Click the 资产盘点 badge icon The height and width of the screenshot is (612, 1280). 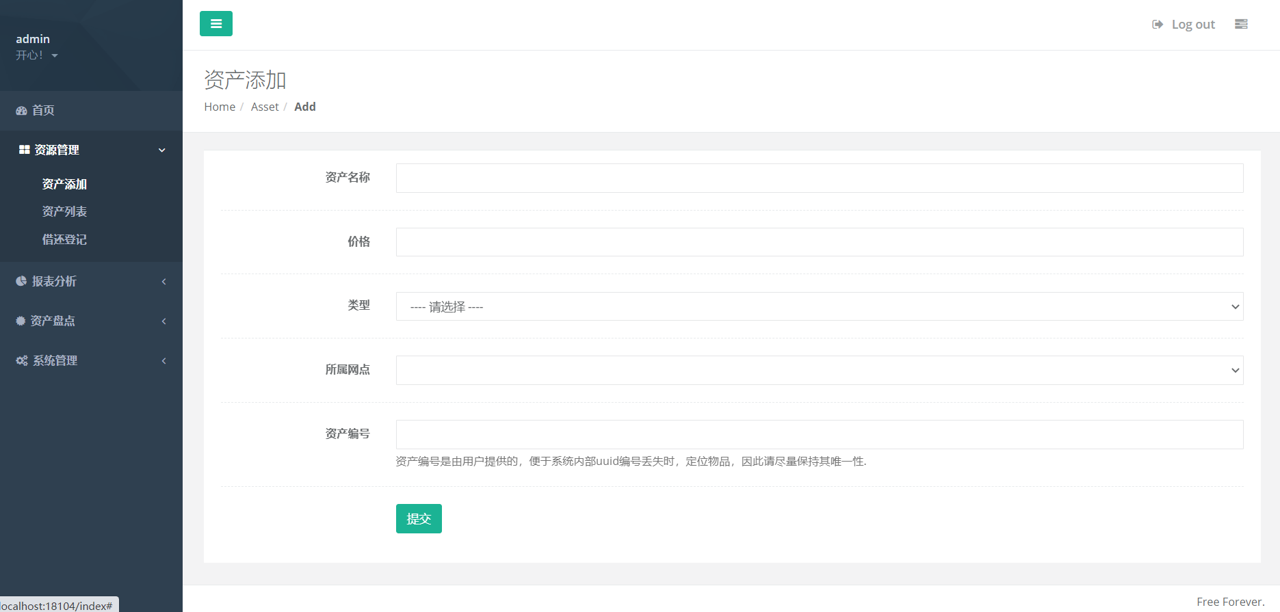point(21,321)
